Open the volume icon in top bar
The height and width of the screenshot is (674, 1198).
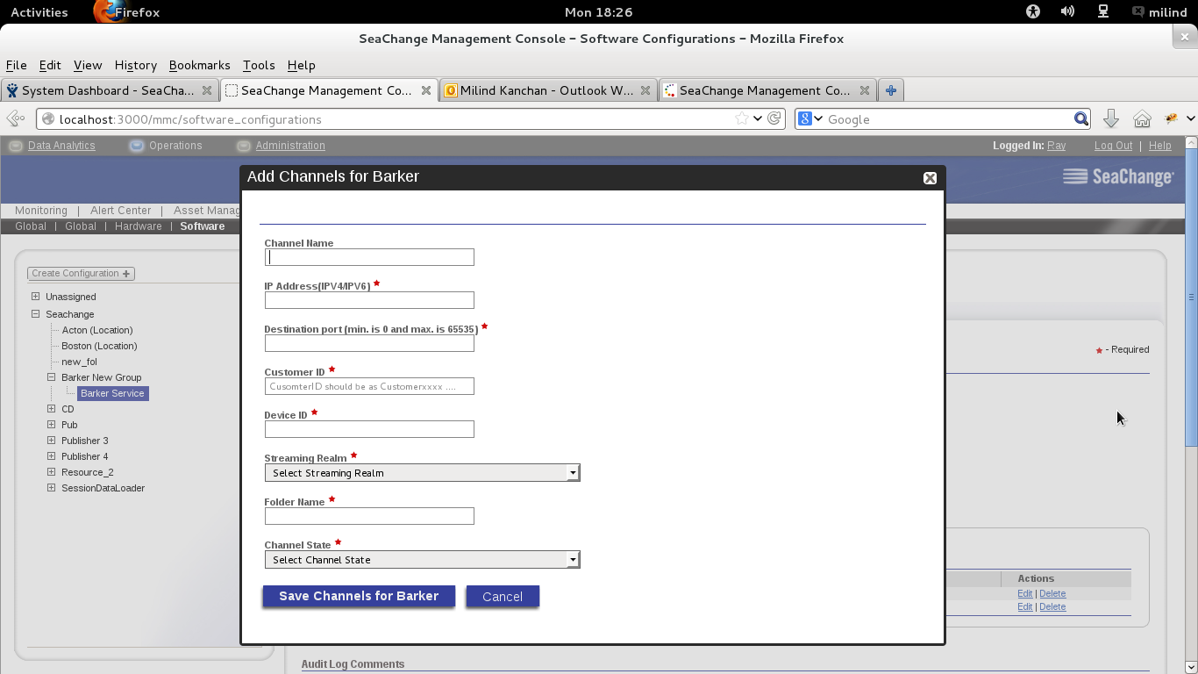click(1067, 11)
